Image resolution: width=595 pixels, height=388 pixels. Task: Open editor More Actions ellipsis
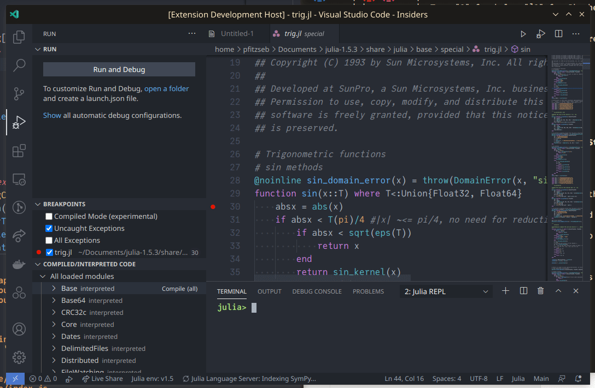pyautogui.click(x=576, y=34)
